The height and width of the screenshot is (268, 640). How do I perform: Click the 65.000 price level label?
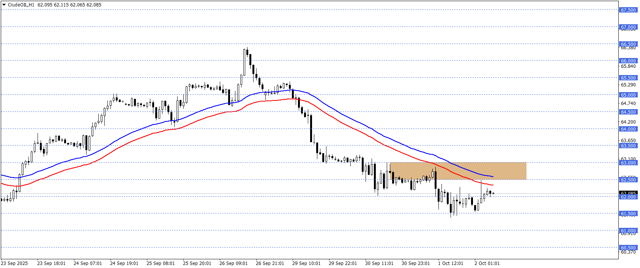pos(628,95)
